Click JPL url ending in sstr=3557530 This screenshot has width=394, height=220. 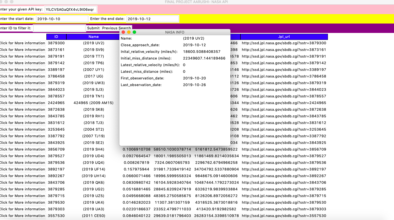click(x=284, y=216)
